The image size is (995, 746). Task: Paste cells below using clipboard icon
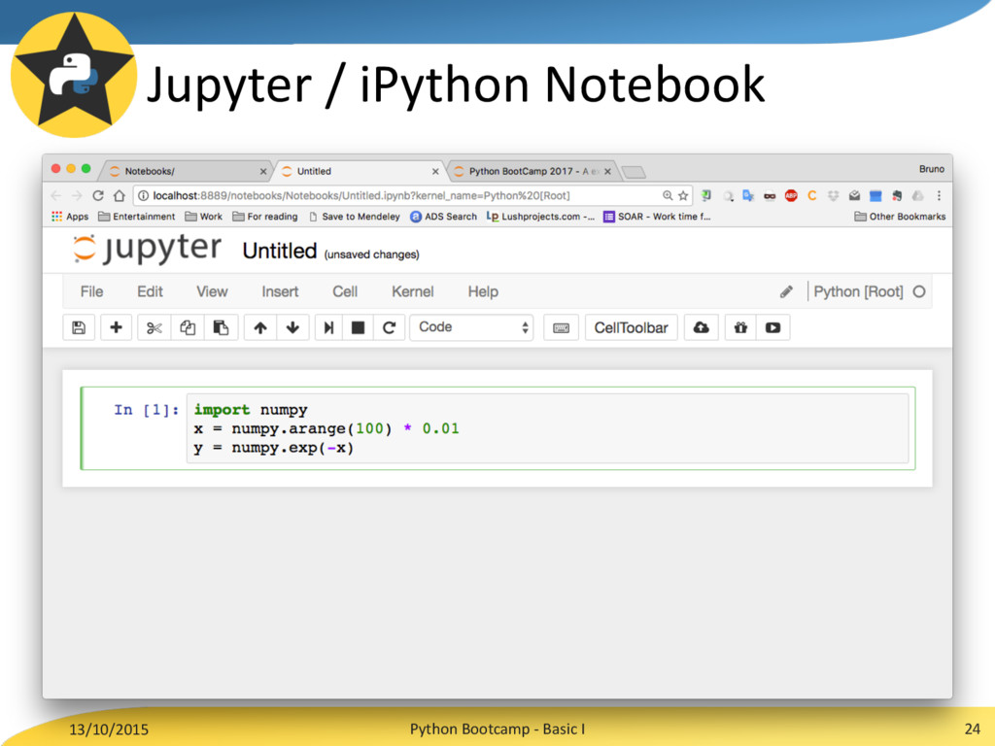point(221,327)
